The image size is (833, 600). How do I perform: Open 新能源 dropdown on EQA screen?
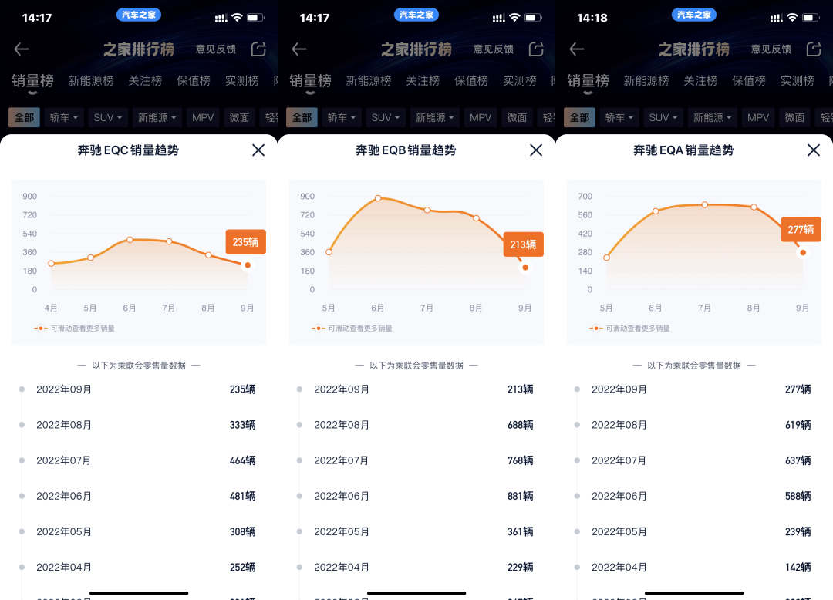(713, 117)
